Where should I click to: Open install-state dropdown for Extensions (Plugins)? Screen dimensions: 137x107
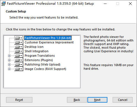tap(19, 60)
